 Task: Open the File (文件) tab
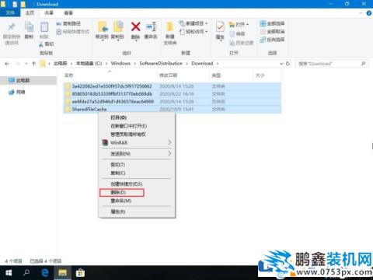point(10,12)
